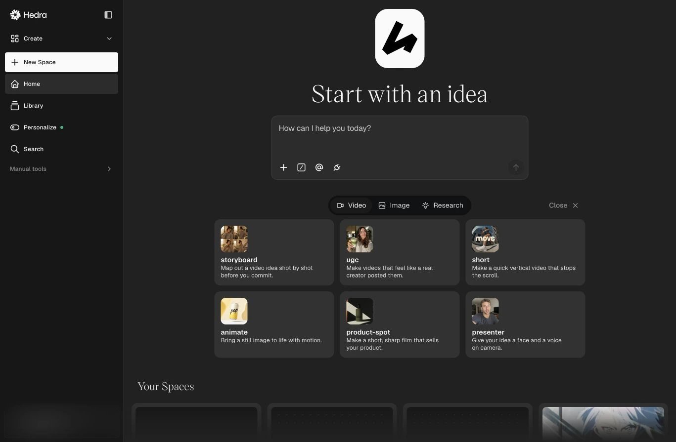Click the presenter face thumbnail
Viewport: 676px width, 442px height.
485,311
